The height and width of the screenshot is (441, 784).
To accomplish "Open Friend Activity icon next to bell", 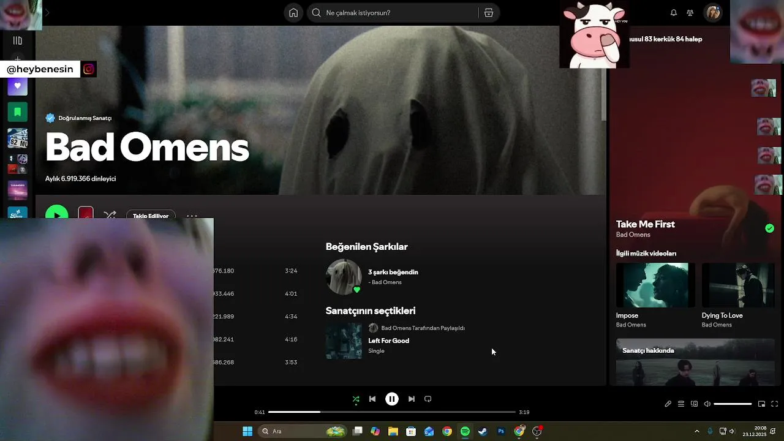I will (x=690, y=13).
